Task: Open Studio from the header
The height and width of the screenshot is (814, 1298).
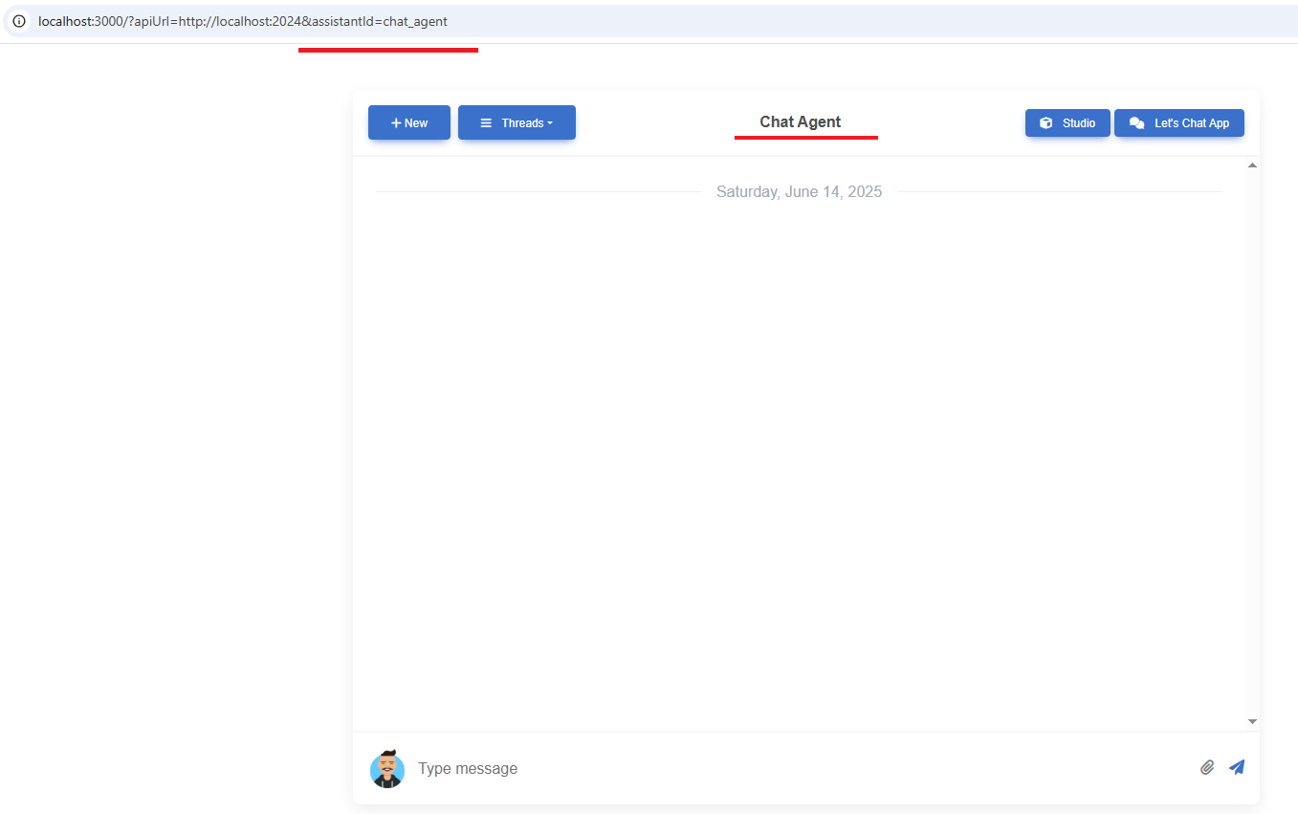Action: pos(1067,123)
